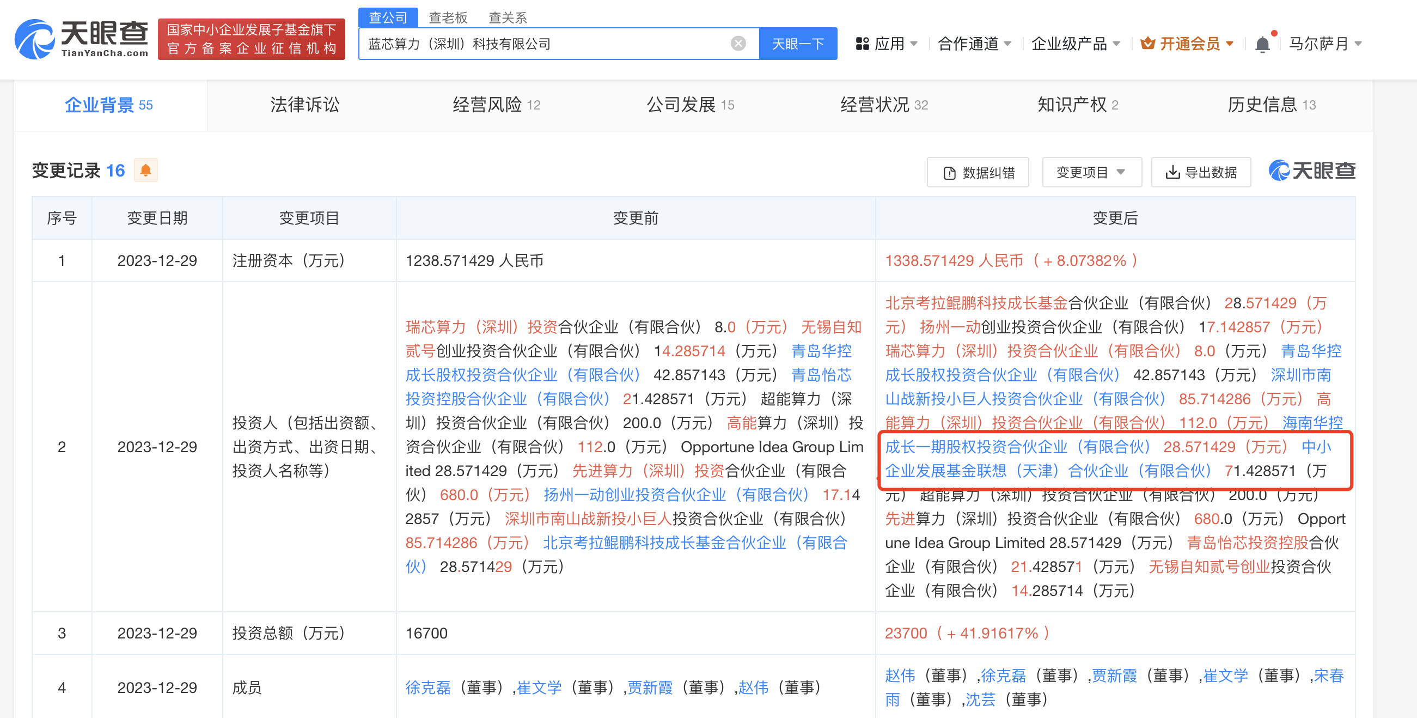Click the company name search field
The height and width of the screenshot is (718, 1417).
click(x=545, y=44)
